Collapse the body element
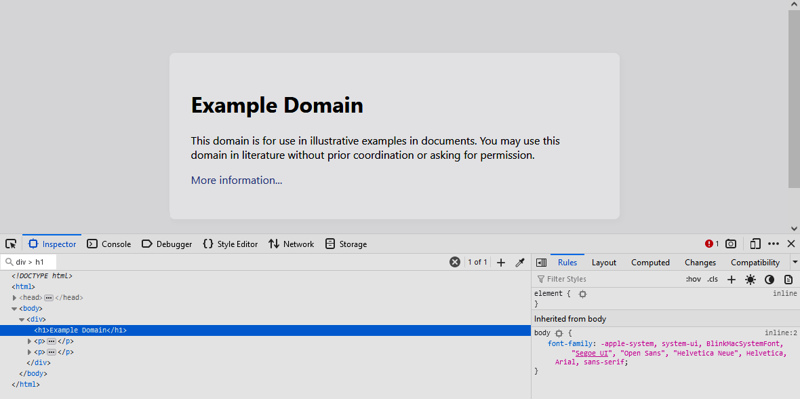 point(13,308)
